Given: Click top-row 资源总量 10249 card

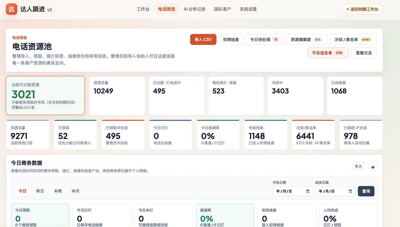Looking at the screenshot, I should (x=117, y=96).
